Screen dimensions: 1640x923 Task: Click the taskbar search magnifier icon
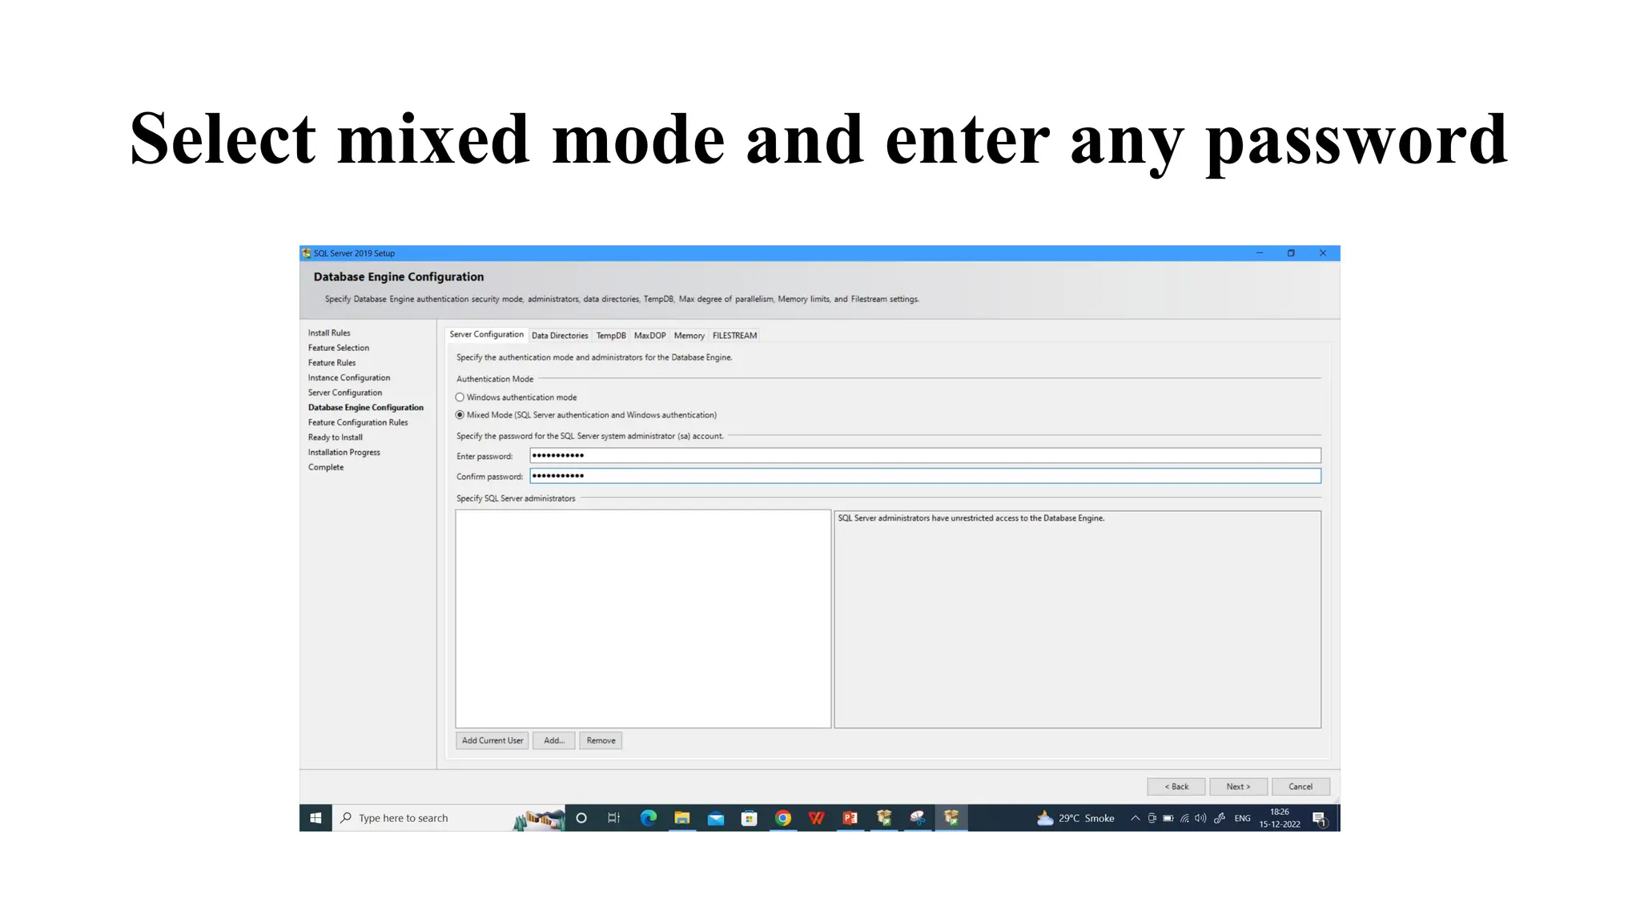(x=346, y=818)
